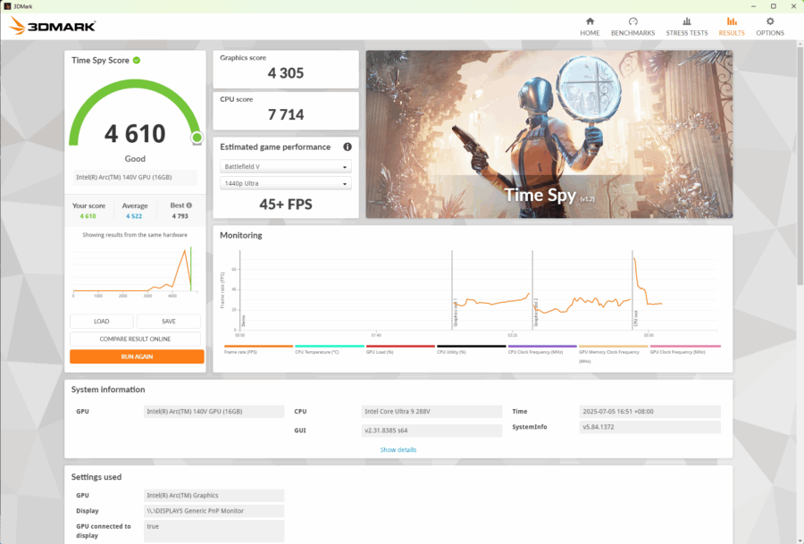This screenshot has height=544, width=804.
Task: Click the LOAD button
Action: tap(102, 321)
